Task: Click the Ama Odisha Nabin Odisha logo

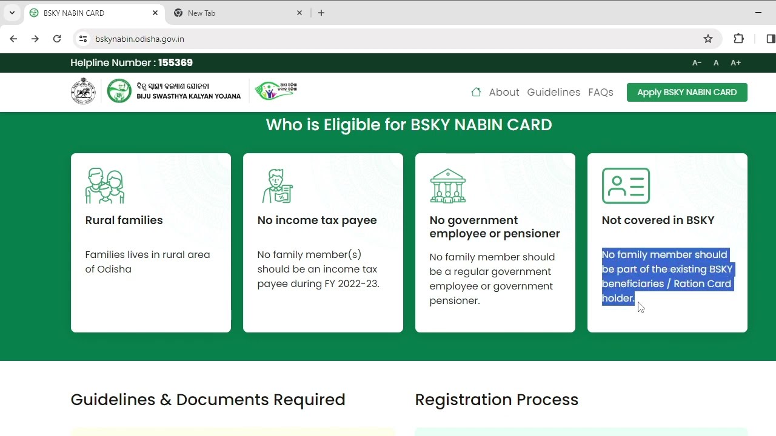Action: (x=276, y=91)
